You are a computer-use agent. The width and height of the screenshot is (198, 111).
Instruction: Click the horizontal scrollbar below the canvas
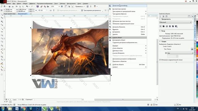click(x=123, y=100)
